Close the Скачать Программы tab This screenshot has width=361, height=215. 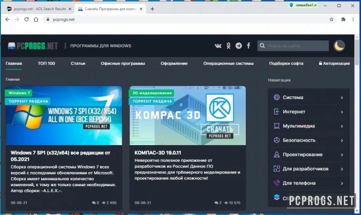point(141,9)
